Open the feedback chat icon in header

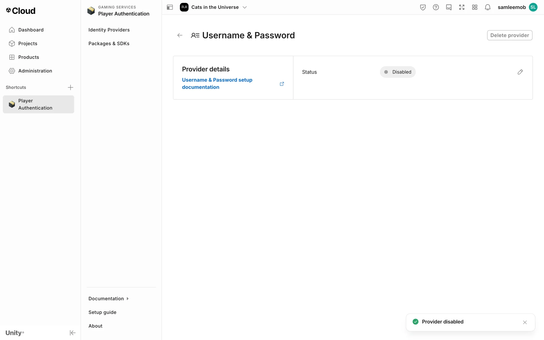tap(449, 7)
